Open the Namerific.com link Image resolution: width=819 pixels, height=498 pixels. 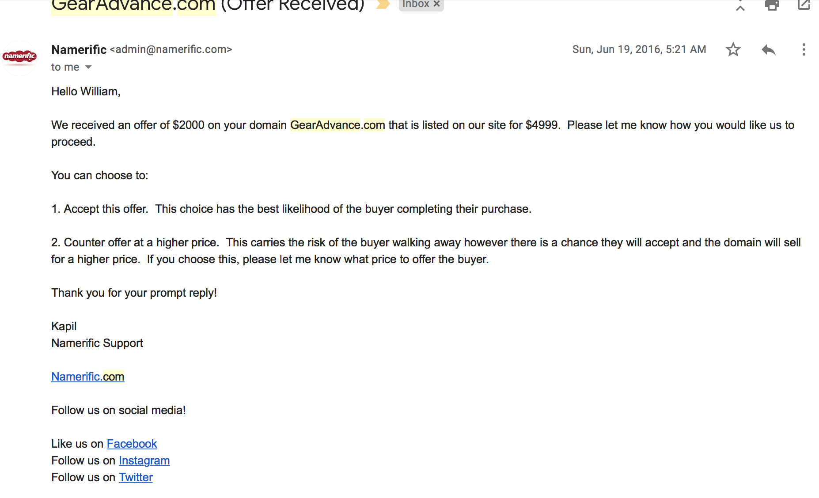click(x=88, y=377)
